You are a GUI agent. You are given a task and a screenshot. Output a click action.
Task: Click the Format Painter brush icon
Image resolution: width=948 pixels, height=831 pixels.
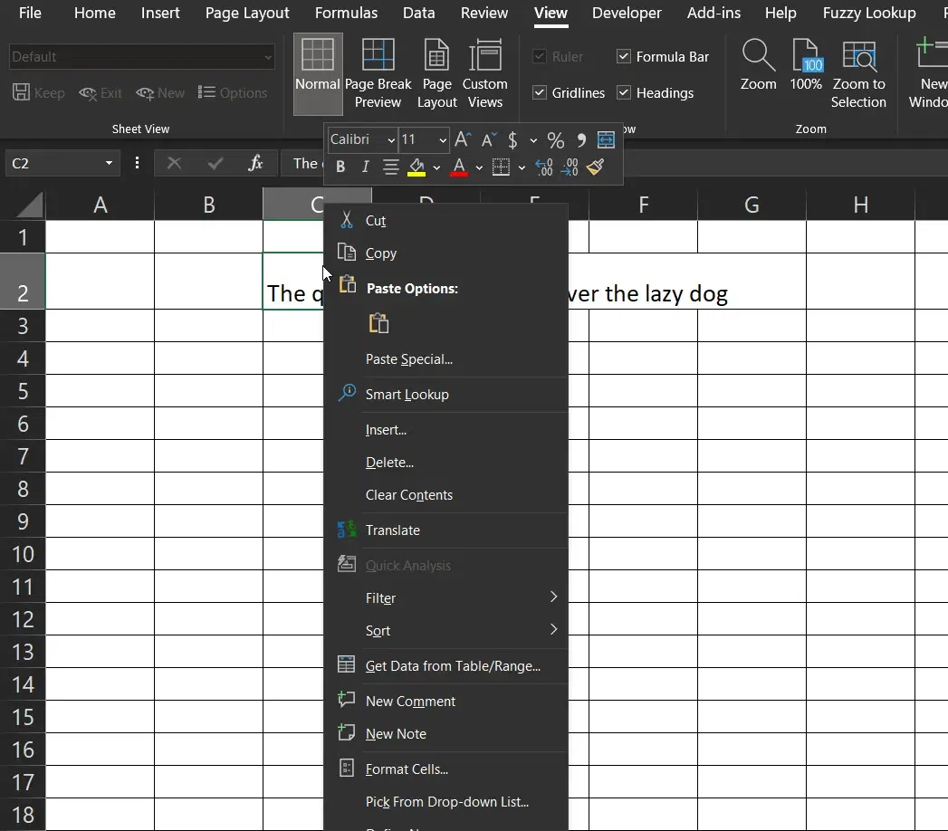(595, 167)
